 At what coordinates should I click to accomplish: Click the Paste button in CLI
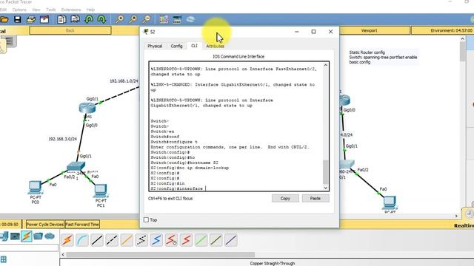[x=316, y=199]
